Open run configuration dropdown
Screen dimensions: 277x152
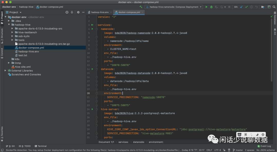pyautogui.click(x=174, y=7)
